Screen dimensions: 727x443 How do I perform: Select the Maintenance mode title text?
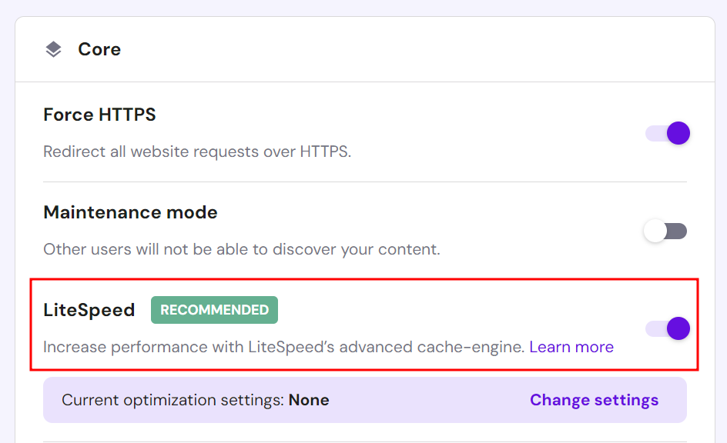pos(129,212)
